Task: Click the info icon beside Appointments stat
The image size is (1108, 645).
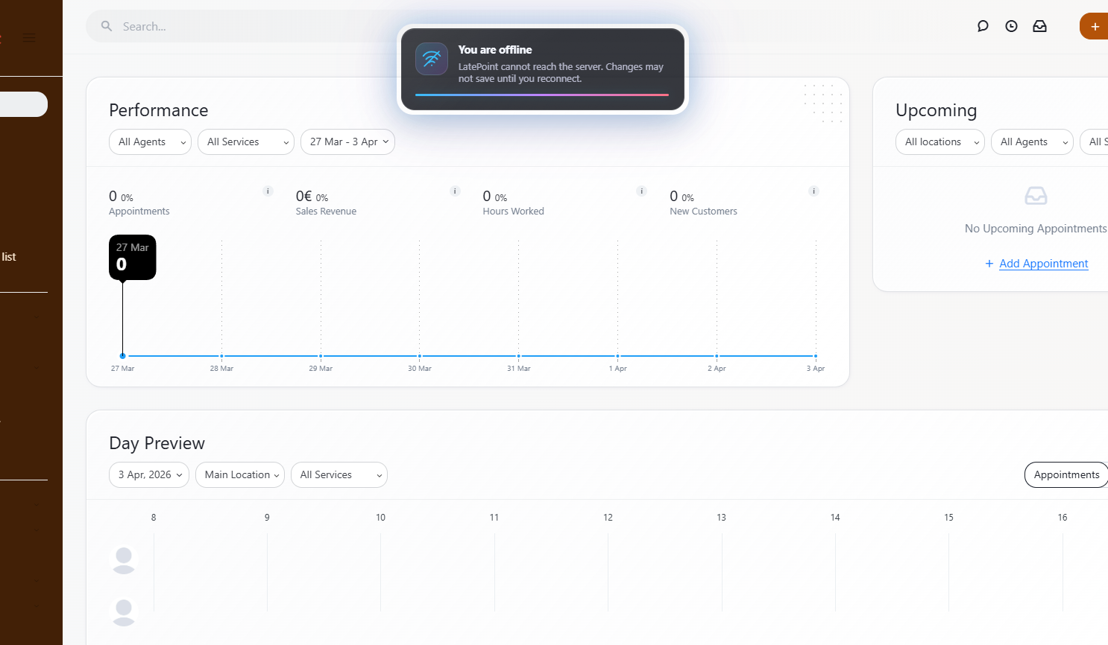Action: coord(268,191)
